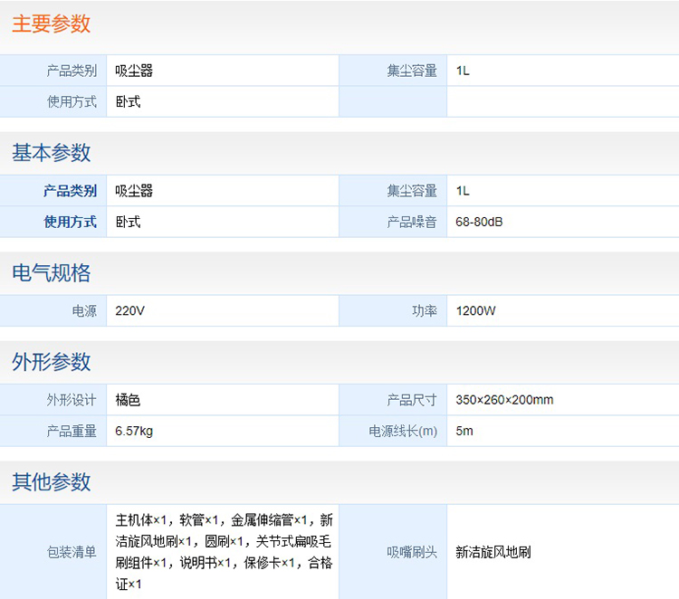Select the 吸尘器 value under 基本参数

pos(134,191)
